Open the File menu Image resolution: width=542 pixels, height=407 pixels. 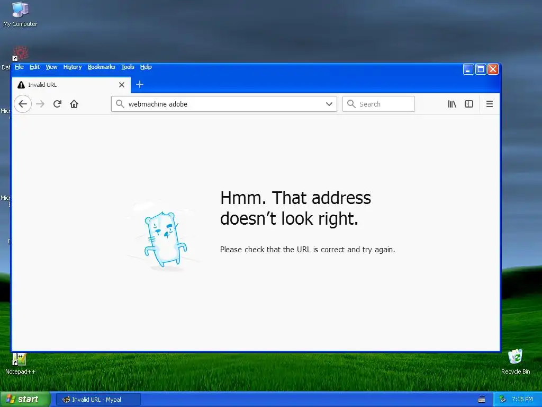point(19,67)
